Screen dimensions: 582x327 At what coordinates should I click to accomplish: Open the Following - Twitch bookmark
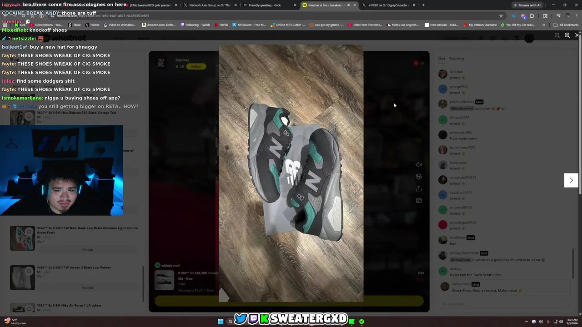tap(195, 25)
